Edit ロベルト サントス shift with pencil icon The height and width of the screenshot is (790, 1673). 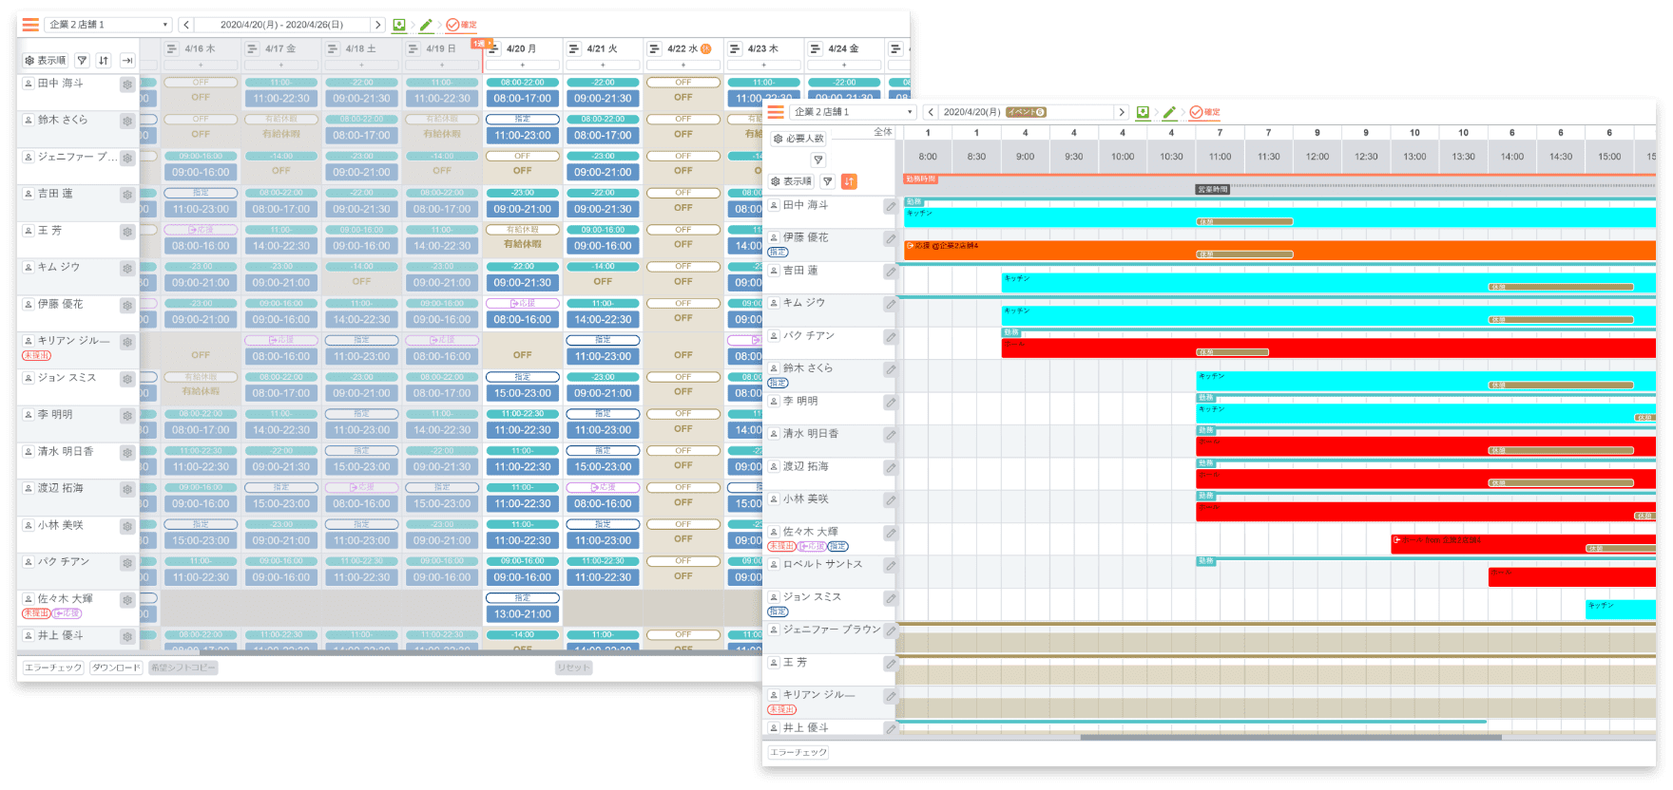(890, 566)
